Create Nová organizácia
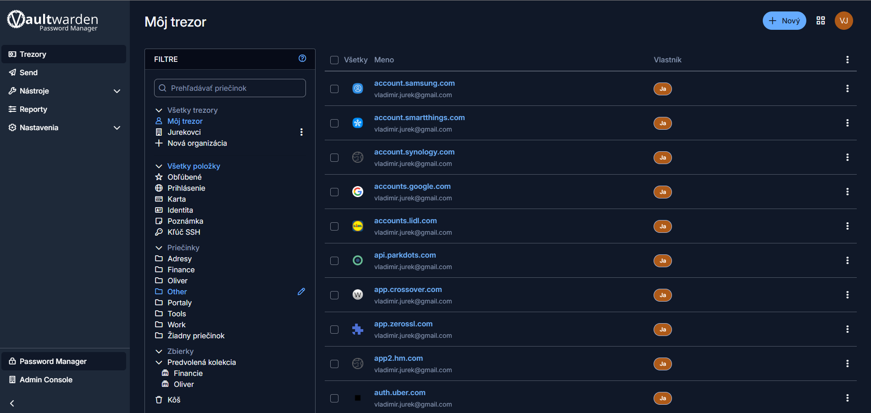Image resolution: width=871 pixels, height=413 pixels. click(x=197, y=143)
